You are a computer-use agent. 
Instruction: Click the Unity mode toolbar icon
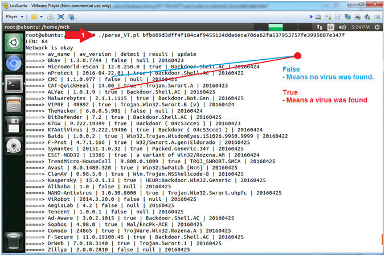click(x=71, y=17)
